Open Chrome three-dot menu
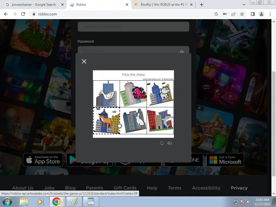This screenshot has height=207, width=276. tap(270, 14)
